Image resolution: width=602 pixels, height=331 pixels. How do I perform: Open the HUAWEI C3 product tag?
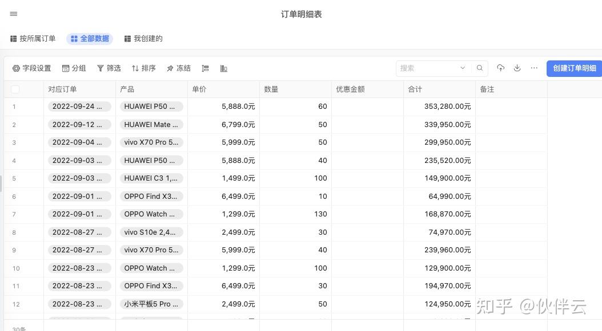point(151,178)
